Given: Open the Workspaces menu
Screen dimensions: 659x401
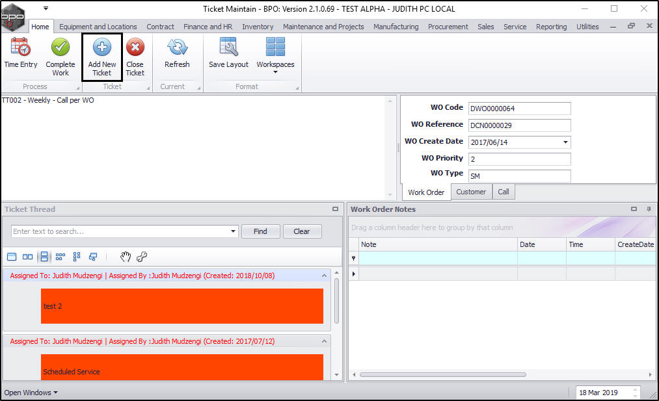Looking at the screenshot, I should pyautogui.click(x=275, y=56).
